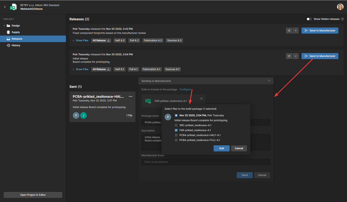Check SRC-priklad_zesilovace-A.1 checkbox
This screenshot has height=202, width=347.
point(176,125)
